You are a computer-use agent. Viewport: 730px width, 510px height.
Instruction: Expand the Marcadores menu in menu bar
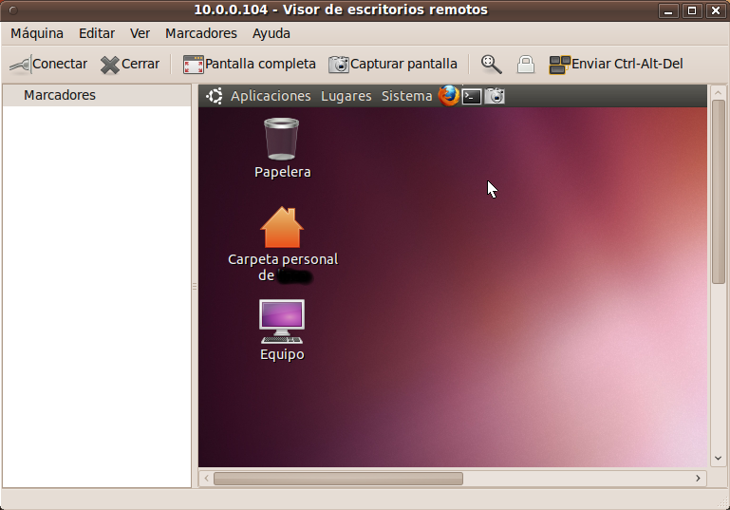(201, 33)
